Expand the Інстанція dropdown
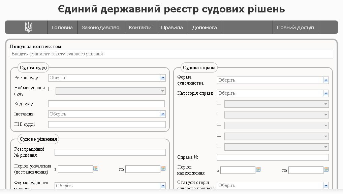Viewport: 343px width, 194px height. (x=163, y=114)
